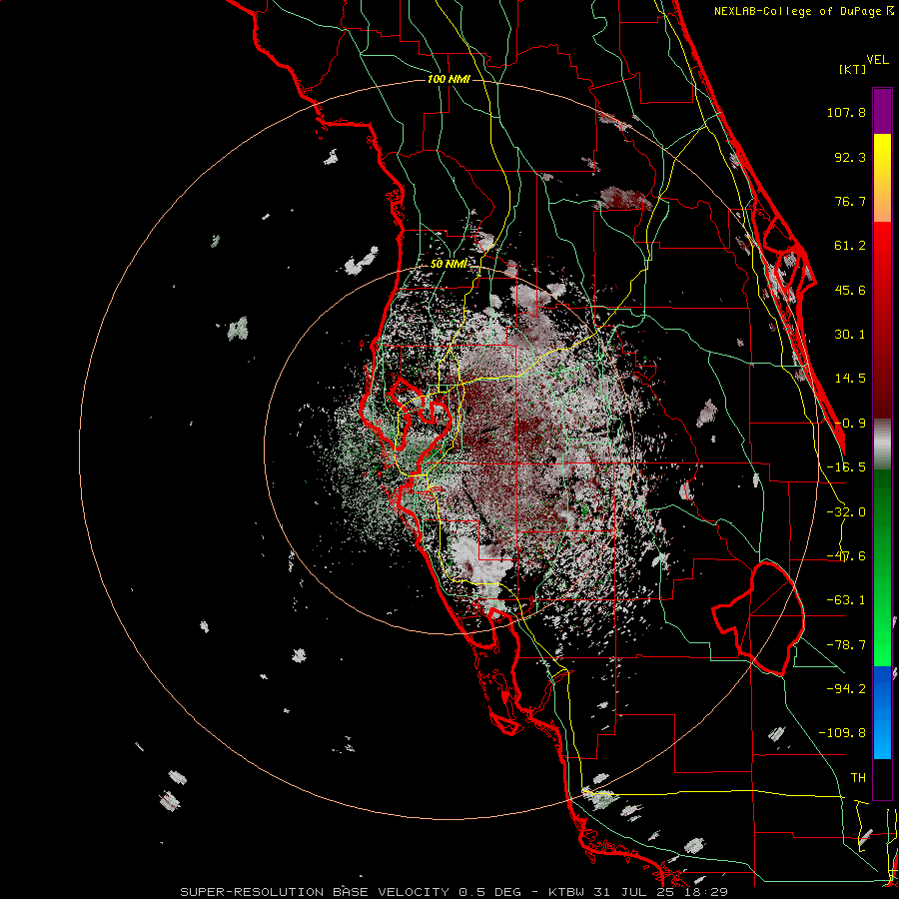
Task: Click the 100 NMI range ring label
Action: (x=449, y=79)
